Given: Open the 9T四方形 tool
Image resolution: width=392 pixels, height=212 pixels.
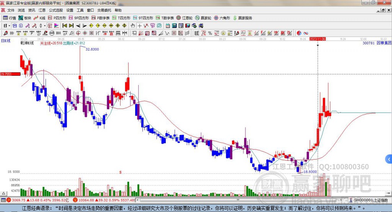Looking at the screenshot, I should (x=143, y=18).
